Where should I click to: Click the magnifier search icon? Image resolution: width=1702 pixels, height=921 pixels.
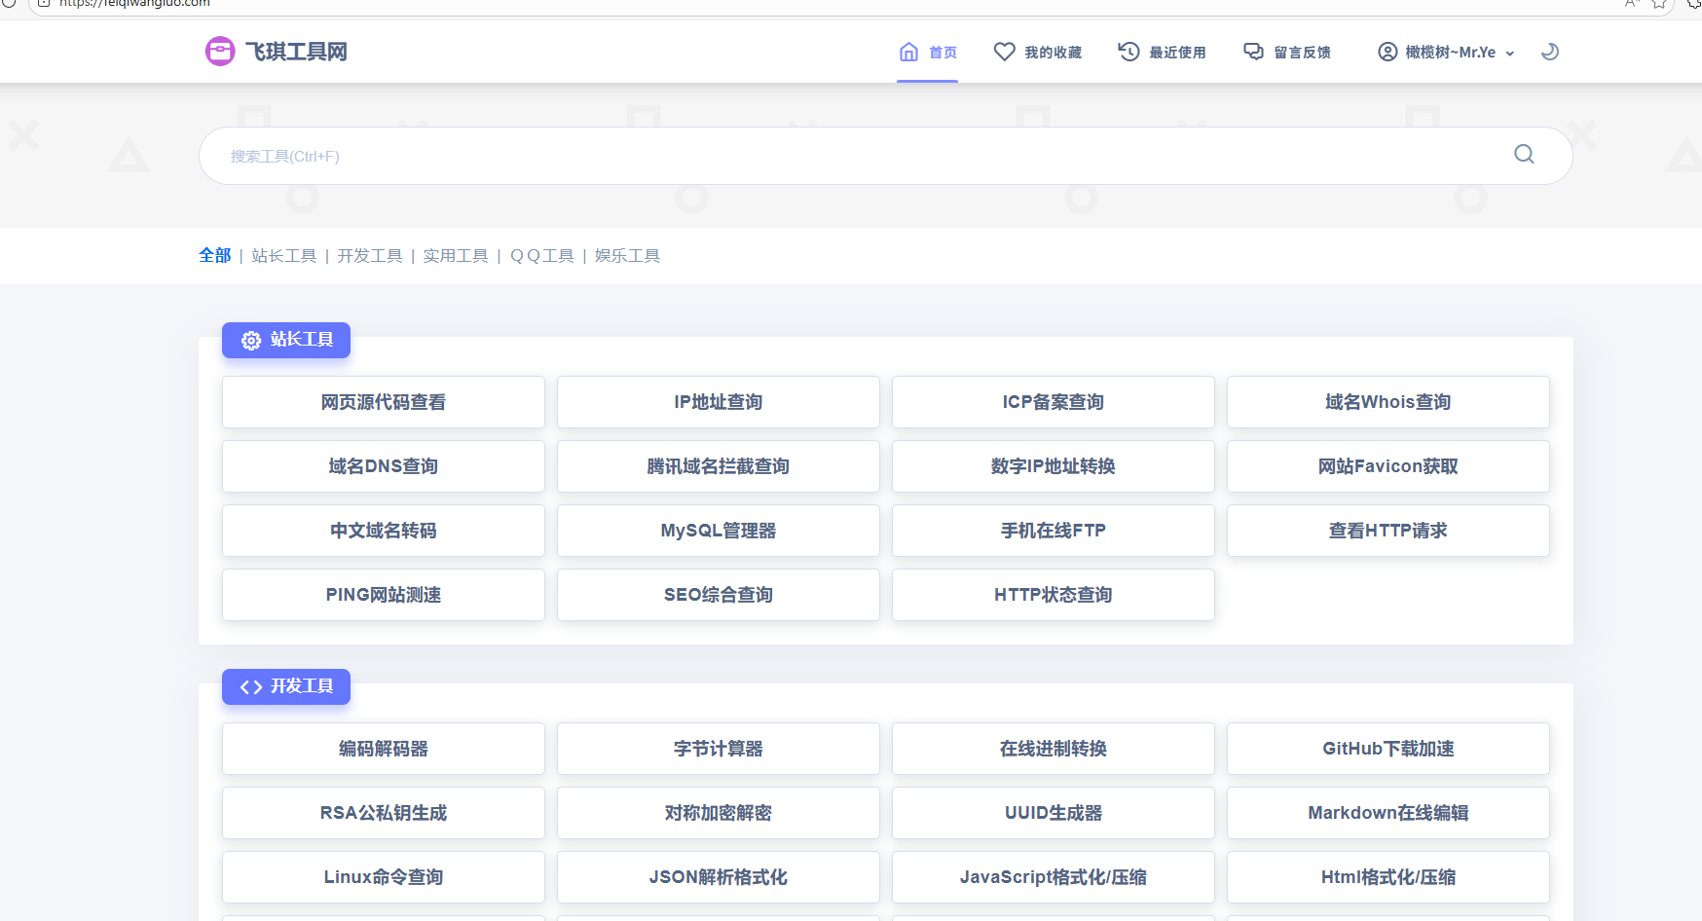coord(1524,155)
